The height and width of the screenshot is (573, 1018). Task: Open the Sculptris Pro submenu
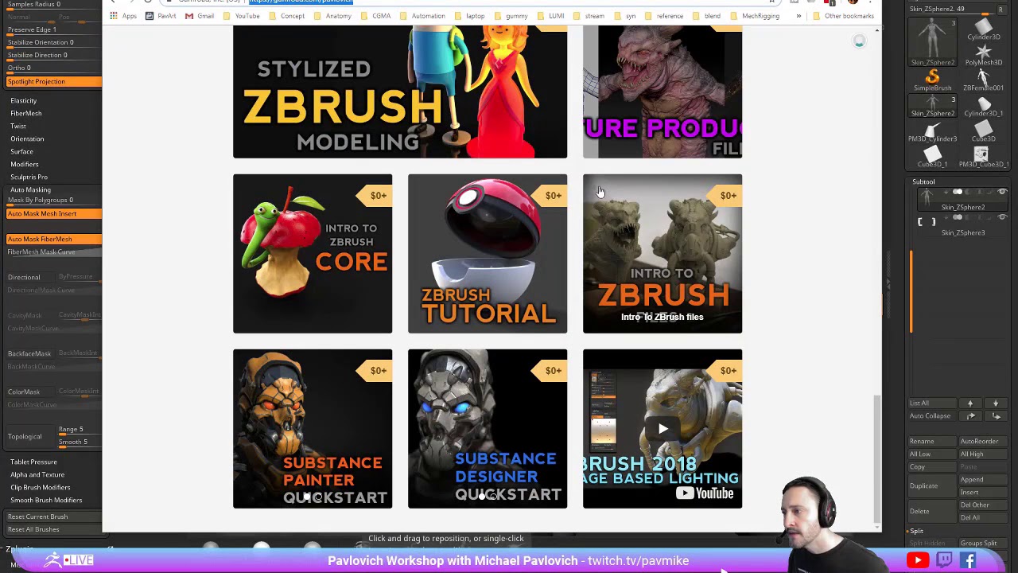click(29, 177)
